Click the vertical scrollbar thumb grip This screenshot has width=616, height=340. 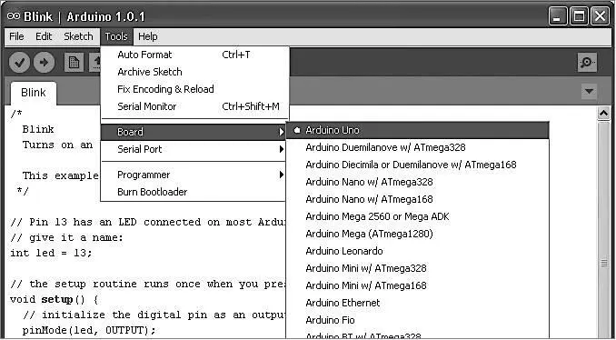[604, 264]
